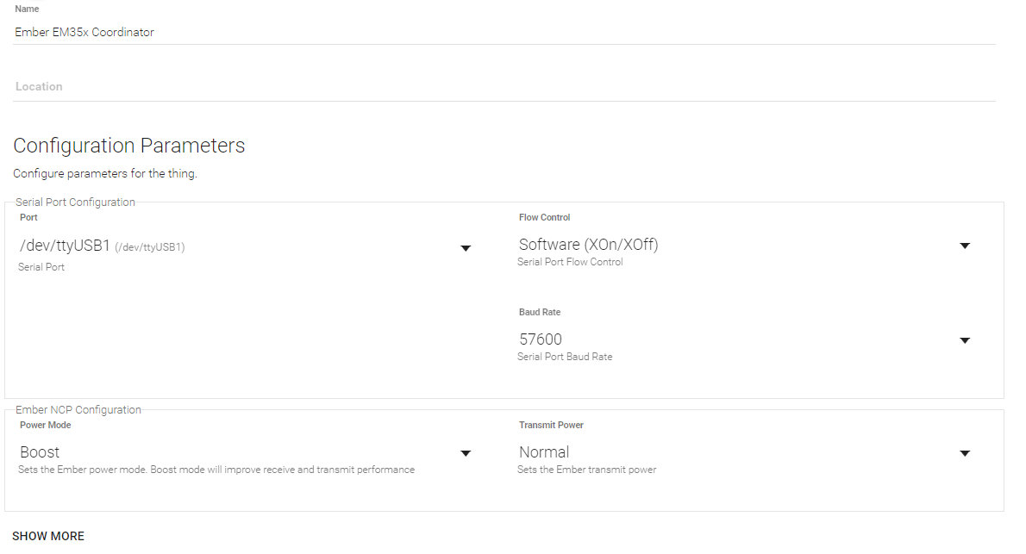Expand the Flow Control dropdown arrow

(x=965, y=246)
